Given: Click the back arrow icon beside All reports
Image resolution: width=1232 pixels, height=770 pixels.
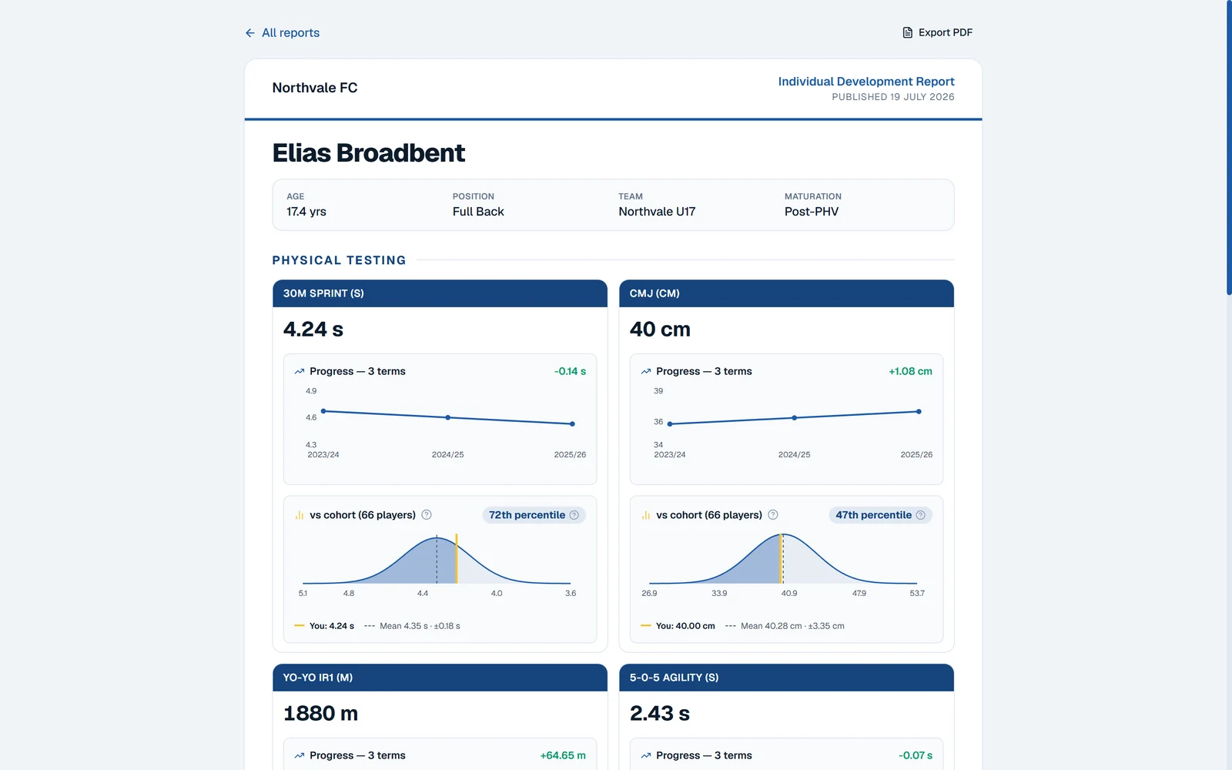Looking at the screenshot, I should click(x=250, y=33).
